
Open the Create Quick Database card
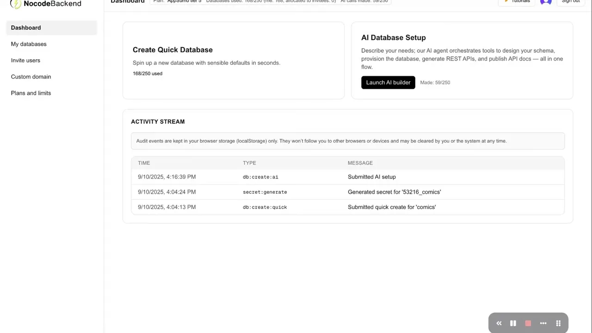233,60
